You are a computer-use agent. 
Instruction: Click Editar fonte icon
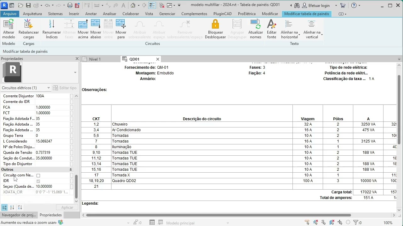[271, 24]
